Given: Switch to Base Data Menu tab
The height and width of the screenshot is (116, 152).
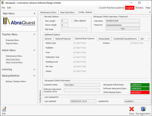Looking at the screenshot, I should [67, 12].
